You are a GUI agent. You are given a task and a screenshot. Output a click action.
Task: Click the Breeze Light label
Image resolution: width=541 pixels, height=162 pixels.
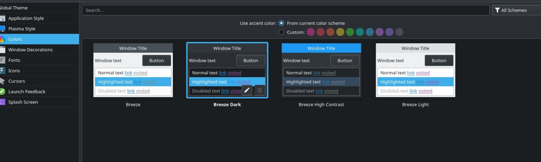(415, 105)
